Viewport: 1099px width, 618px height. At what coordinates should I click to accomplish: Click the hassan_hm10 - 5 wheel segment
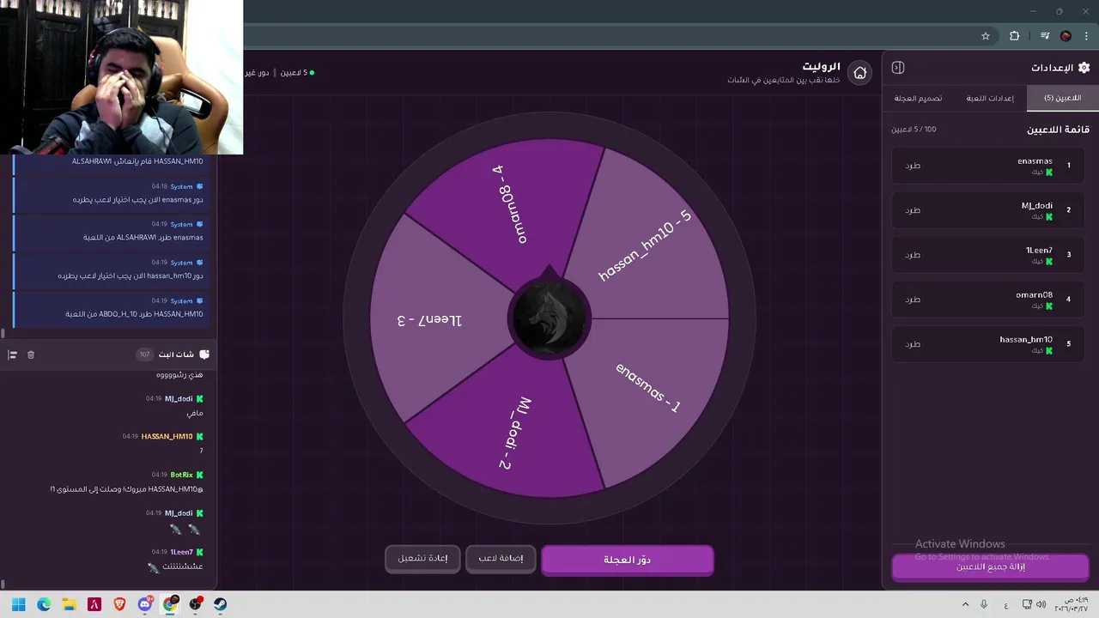(646, 245)
